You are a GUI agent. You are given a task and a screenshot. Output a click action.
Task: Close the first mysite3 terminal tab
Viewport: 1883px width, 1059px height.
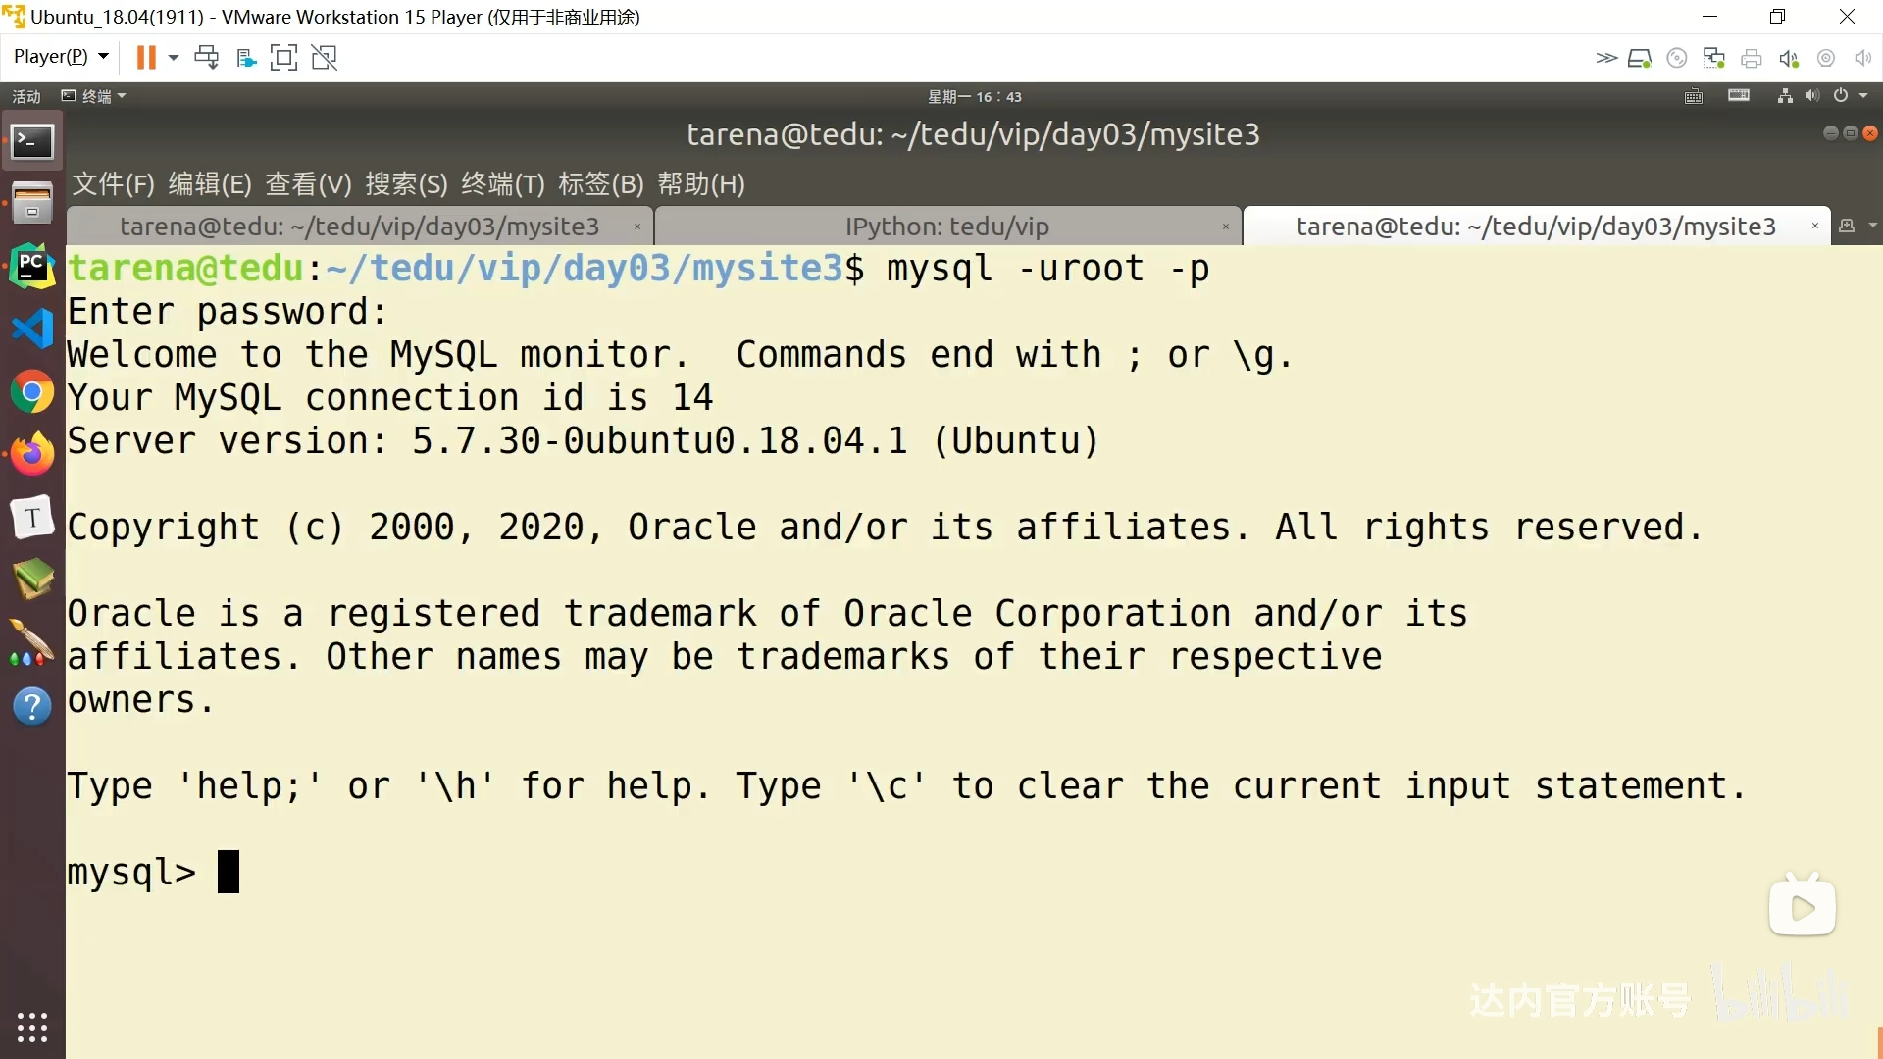point(637,227)
